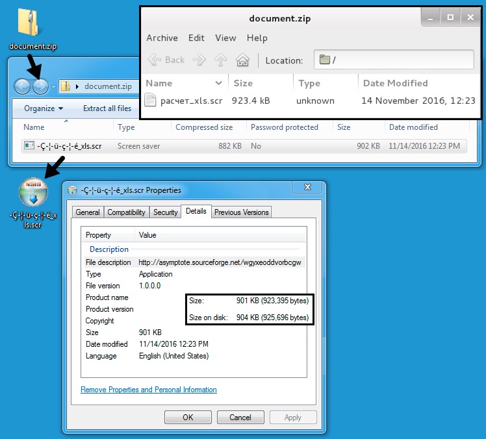Click the screen saver file icon in Explorer list

click(29, 145)
